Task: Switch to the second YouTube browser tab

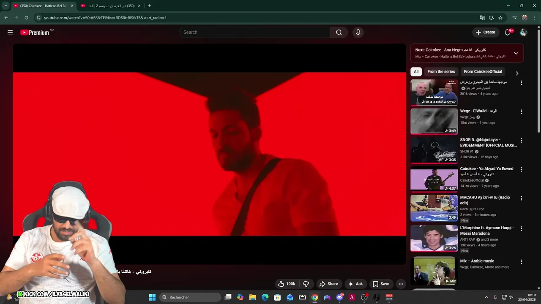Action: click(x=110, y=6)
